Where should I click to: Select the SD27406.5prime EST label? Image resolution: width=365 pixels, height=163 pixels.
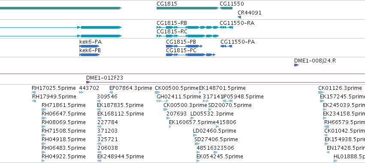tap(216, 139)
